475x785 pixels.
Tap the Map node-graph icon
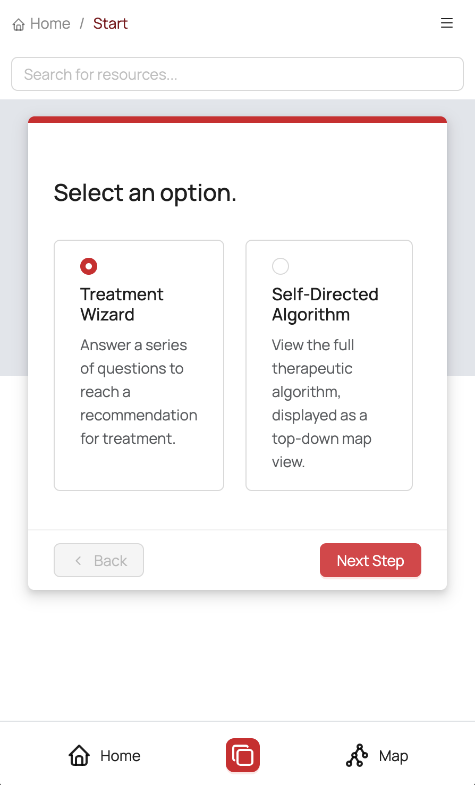click(x=357, y=755)
